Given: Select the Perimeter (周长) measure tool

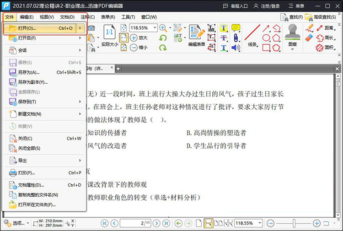Looking at the screenshot, I should 325,38.
